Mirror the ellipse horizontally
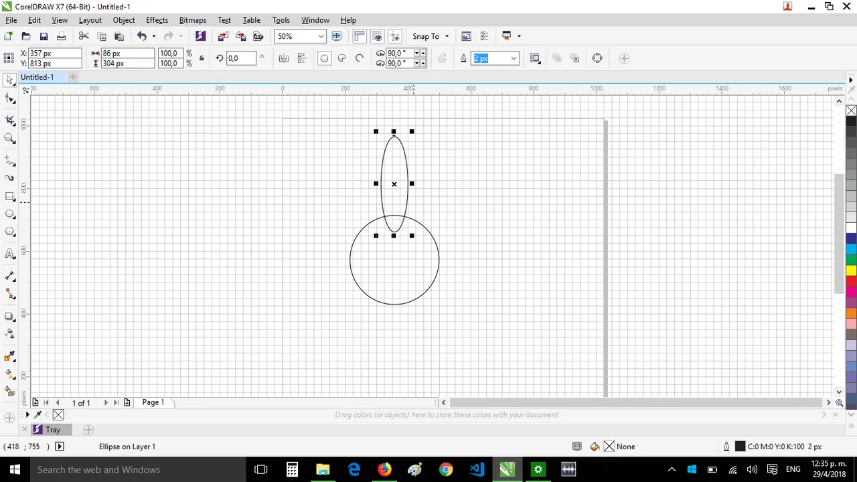Viewport: 857px width, 482px height. click(x=284, y=58)
